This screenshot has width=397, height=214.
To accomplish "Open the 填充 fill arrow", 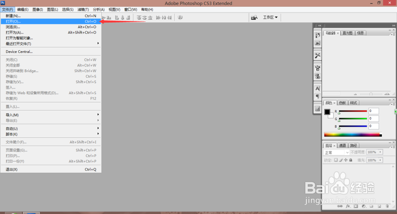I will coord(380,160).
